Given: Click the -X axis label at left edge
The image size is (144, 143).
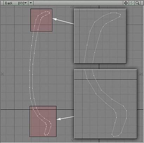Looking at the screenshot, I should [2, 74].
